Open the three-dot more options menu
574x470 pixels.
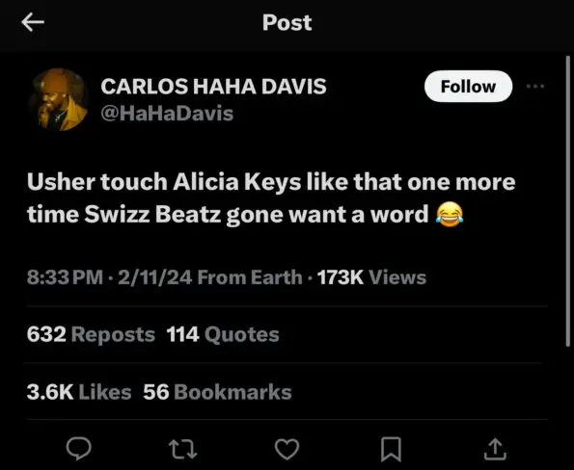[x=535, y=87]
